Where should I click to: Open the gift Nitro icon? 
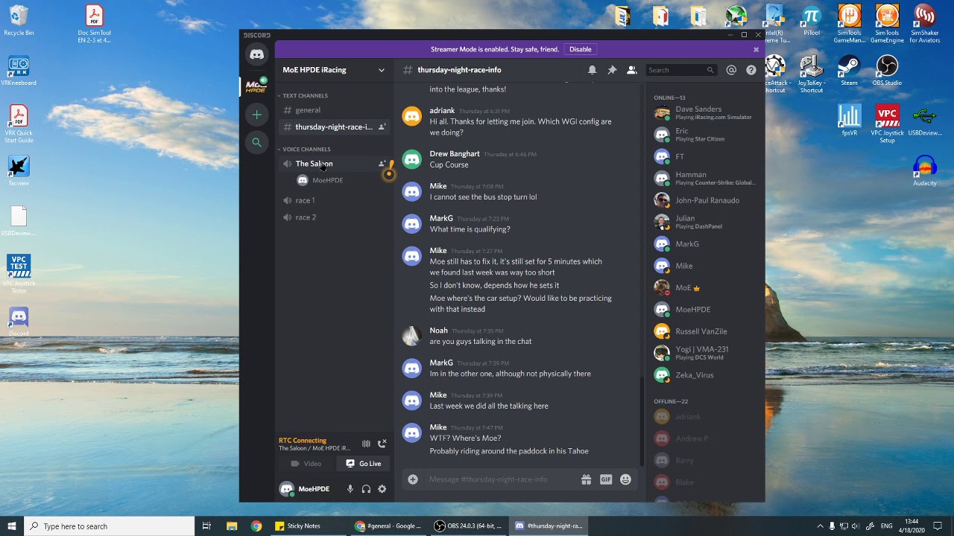[x=587, y=479]
